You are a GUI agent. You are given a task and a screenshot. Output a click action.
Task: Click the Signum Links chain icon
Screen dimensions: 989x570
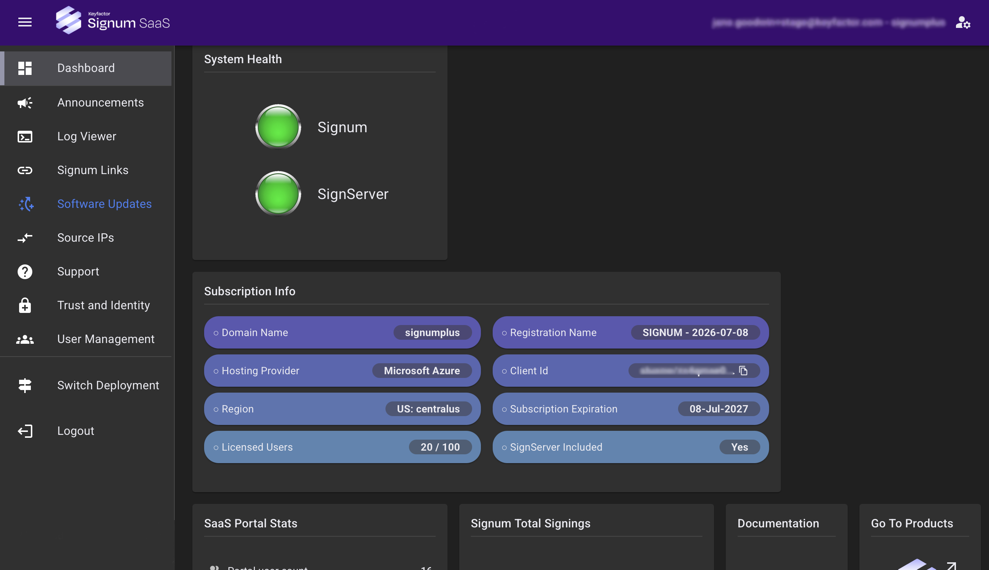[25, 170]
